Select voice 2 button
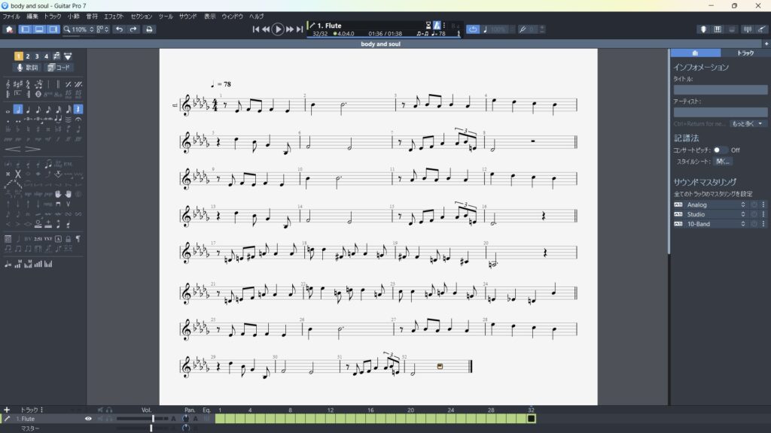Image resolution: width=771 pixels, height=433 pixels. (x=28, y=56)
